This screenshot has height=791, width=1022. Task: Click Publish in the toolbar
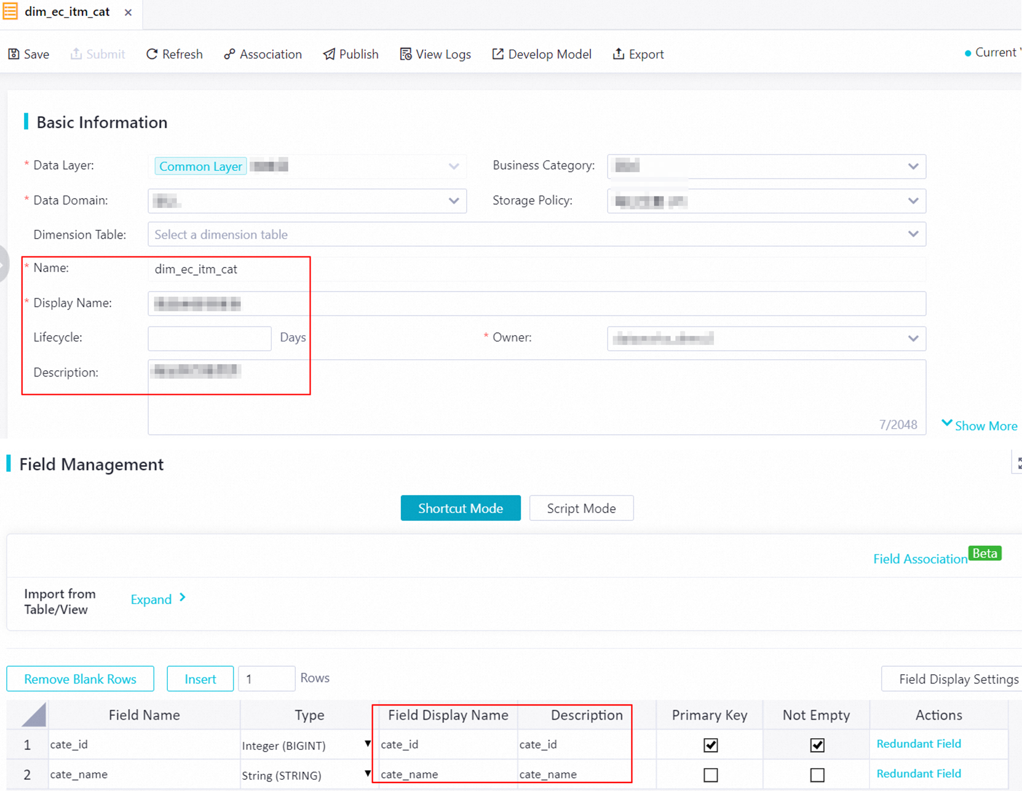[x=351, y=54]
